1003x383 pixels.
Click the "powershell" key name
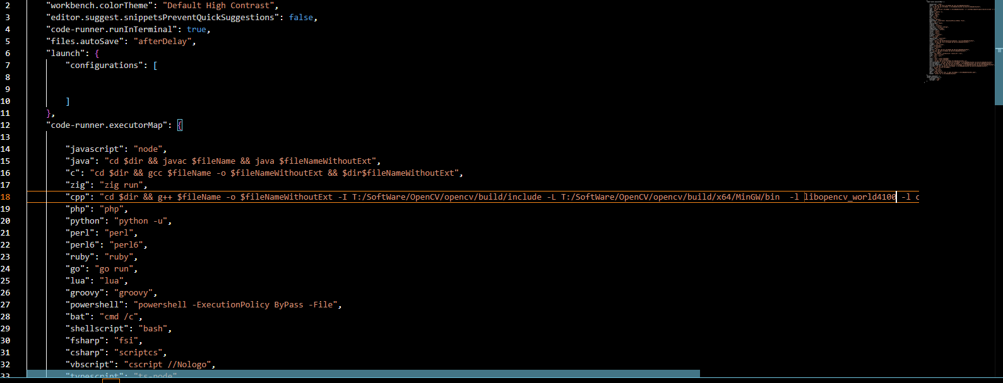coord(94,304)
